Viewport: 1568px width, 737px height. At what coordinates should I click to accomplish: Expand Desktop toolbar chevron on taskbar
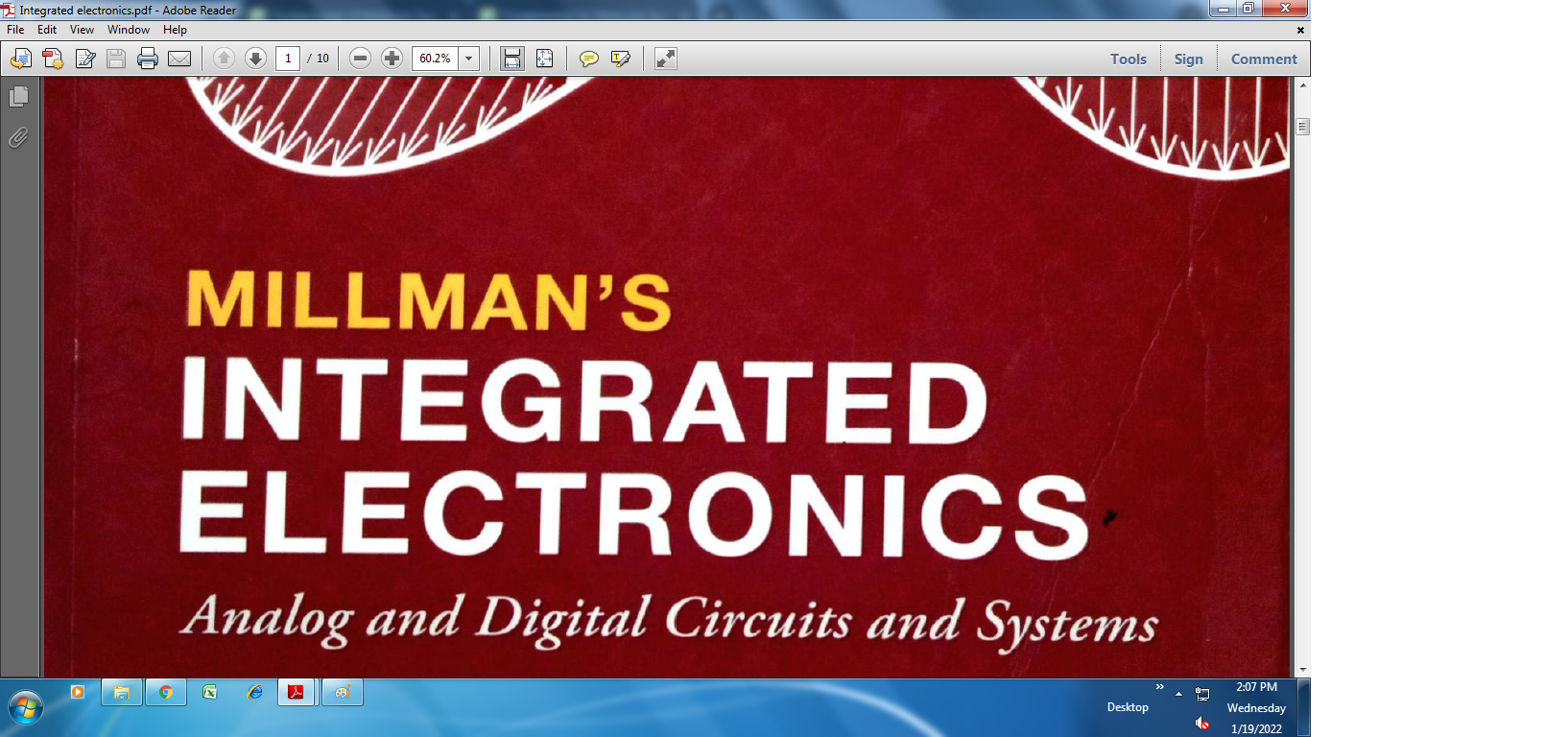coord(1159,687)
